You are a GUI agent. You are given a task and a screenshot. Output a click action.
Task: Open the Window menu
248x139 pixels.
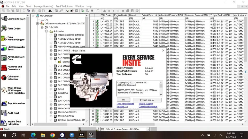click(80, 6)
